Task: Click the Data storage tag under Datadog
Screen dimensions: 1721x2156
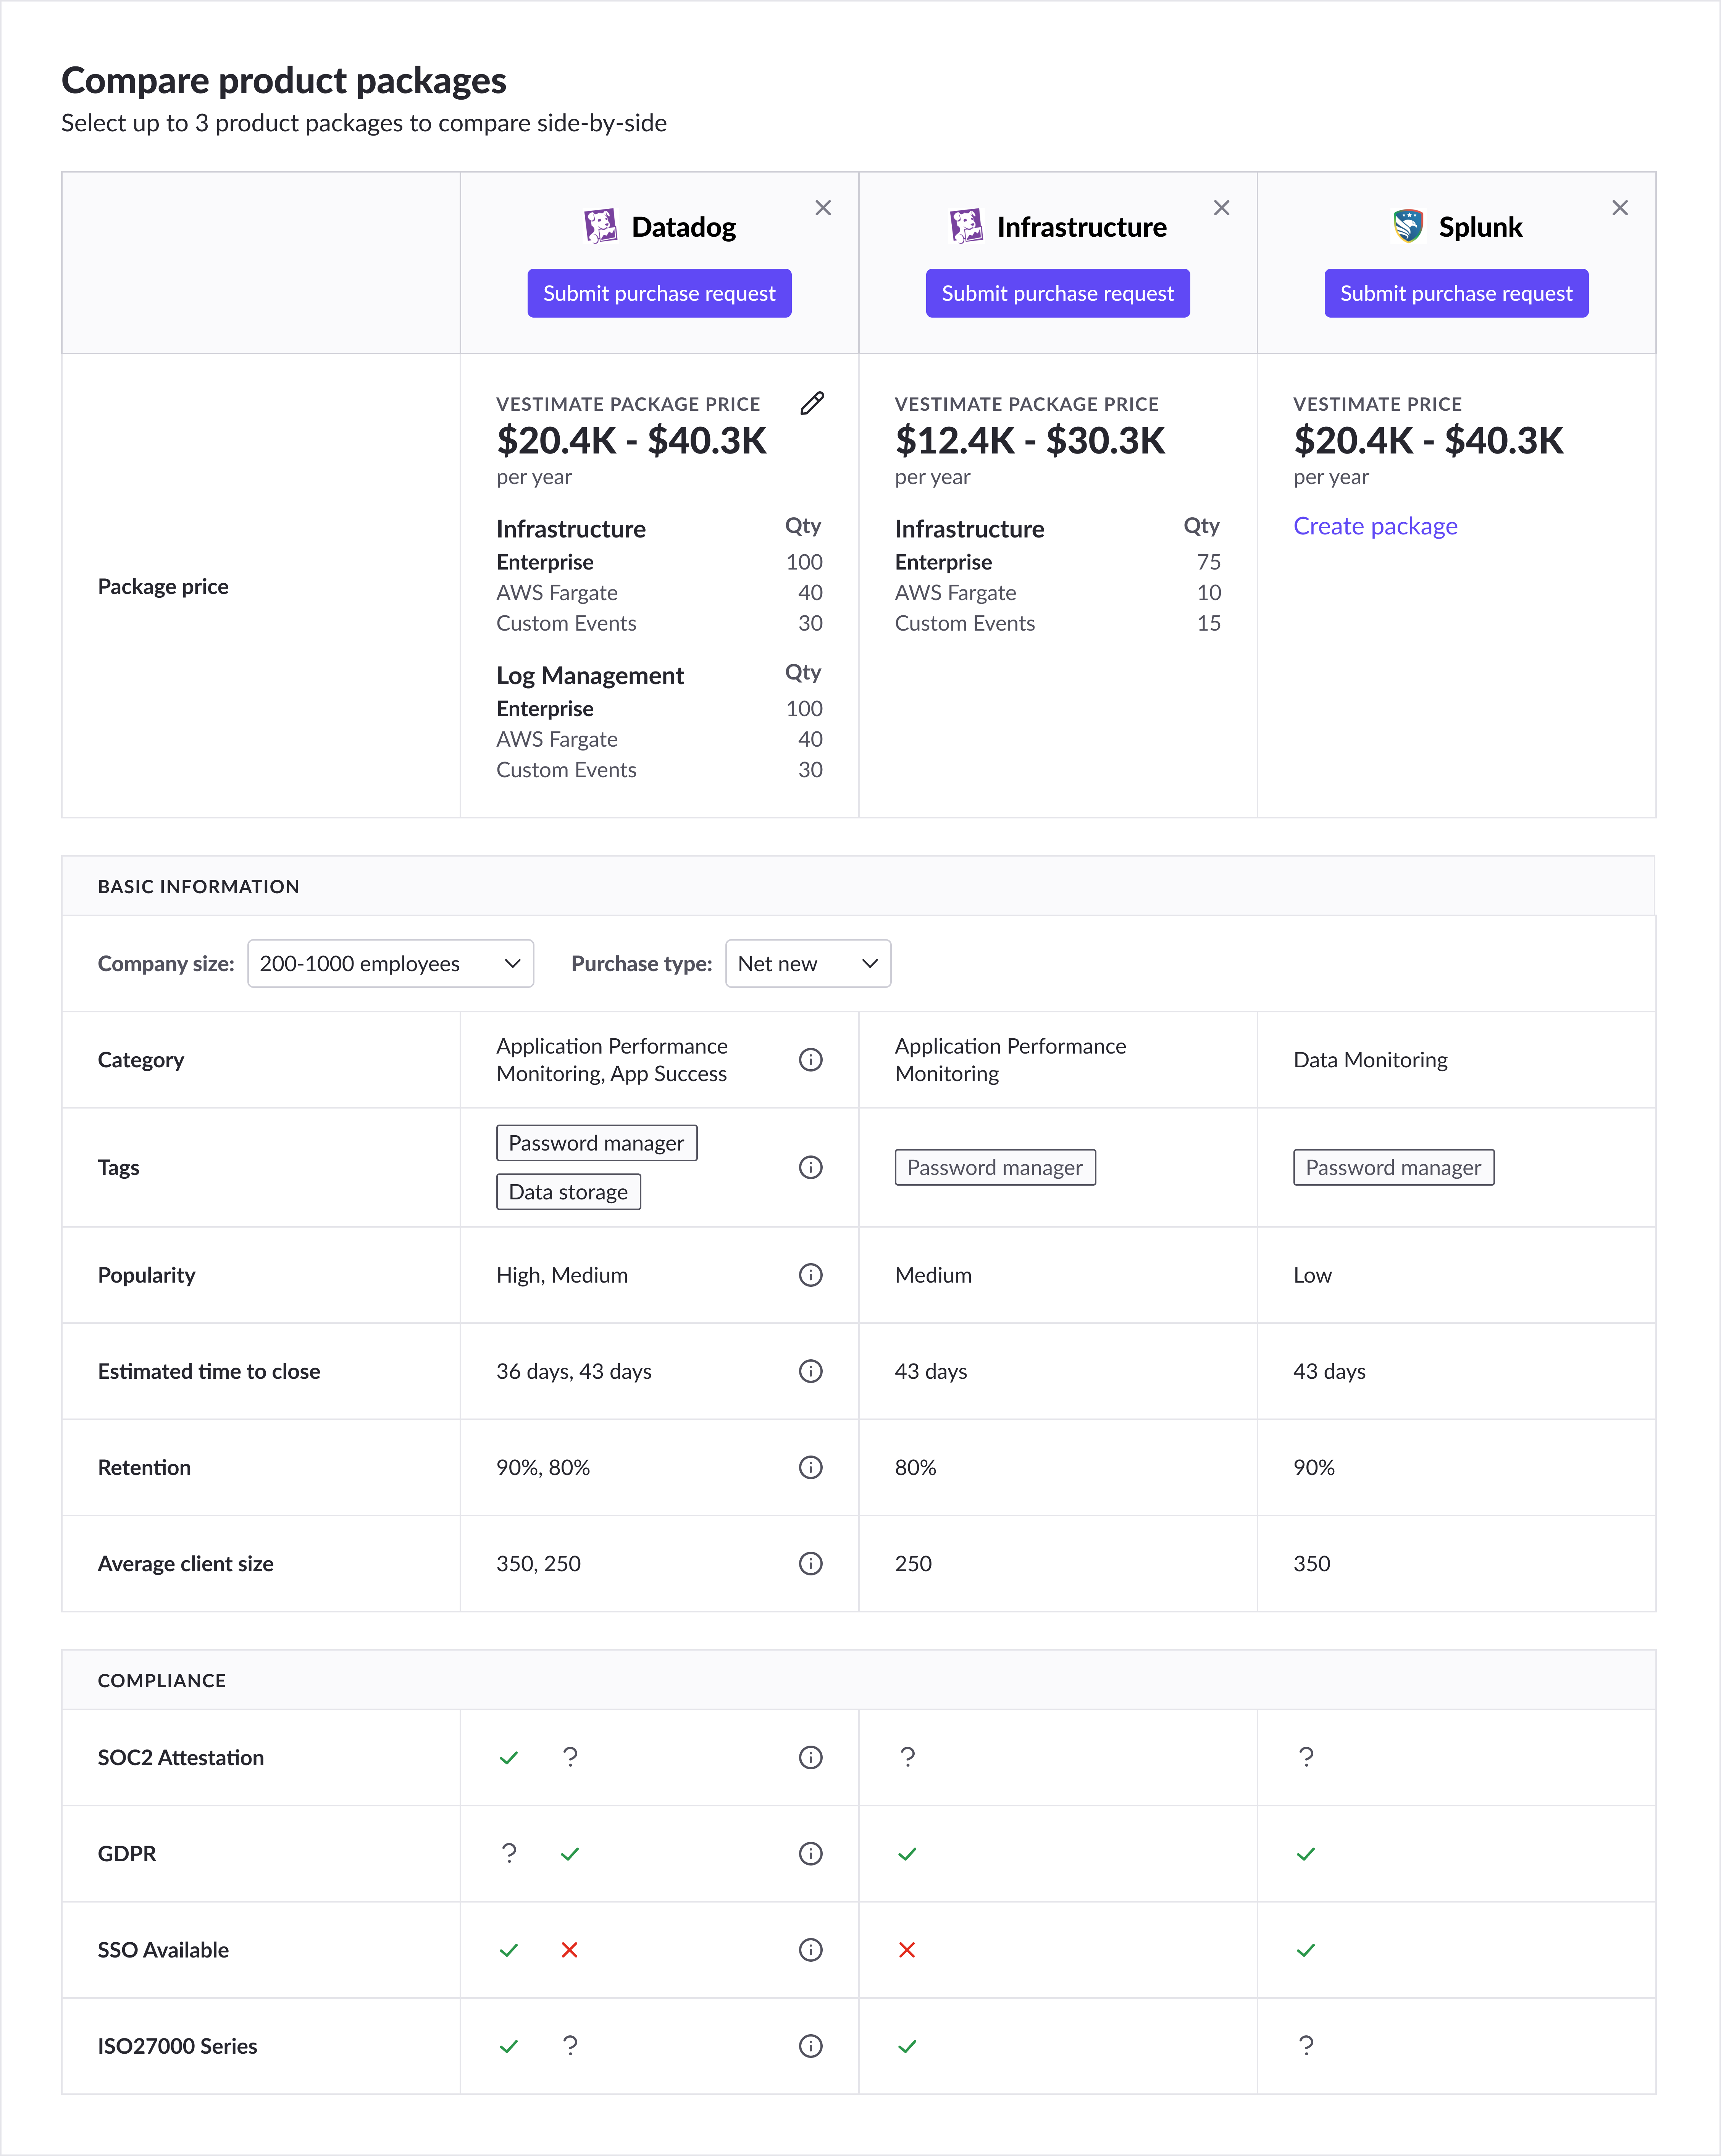Action: click(568, 1192)
